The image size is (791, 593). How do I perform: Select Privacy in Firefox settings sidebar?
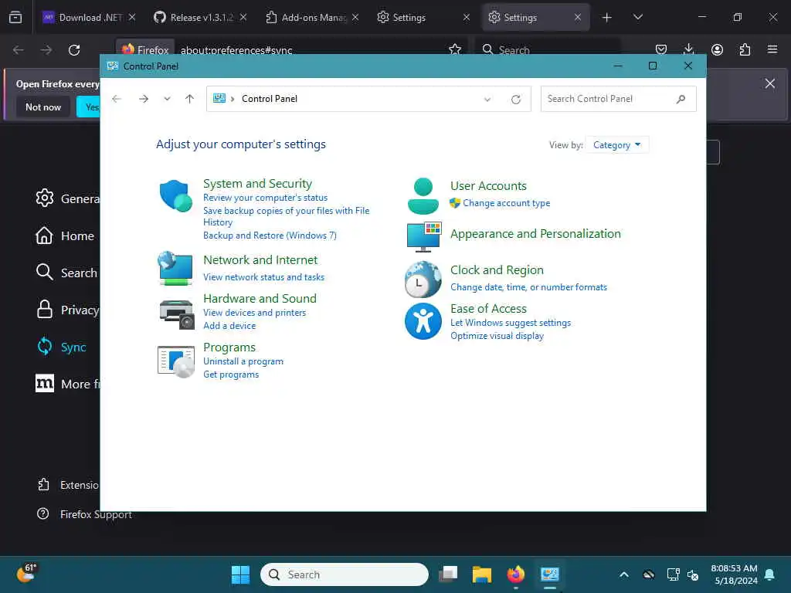click(67, 310)
